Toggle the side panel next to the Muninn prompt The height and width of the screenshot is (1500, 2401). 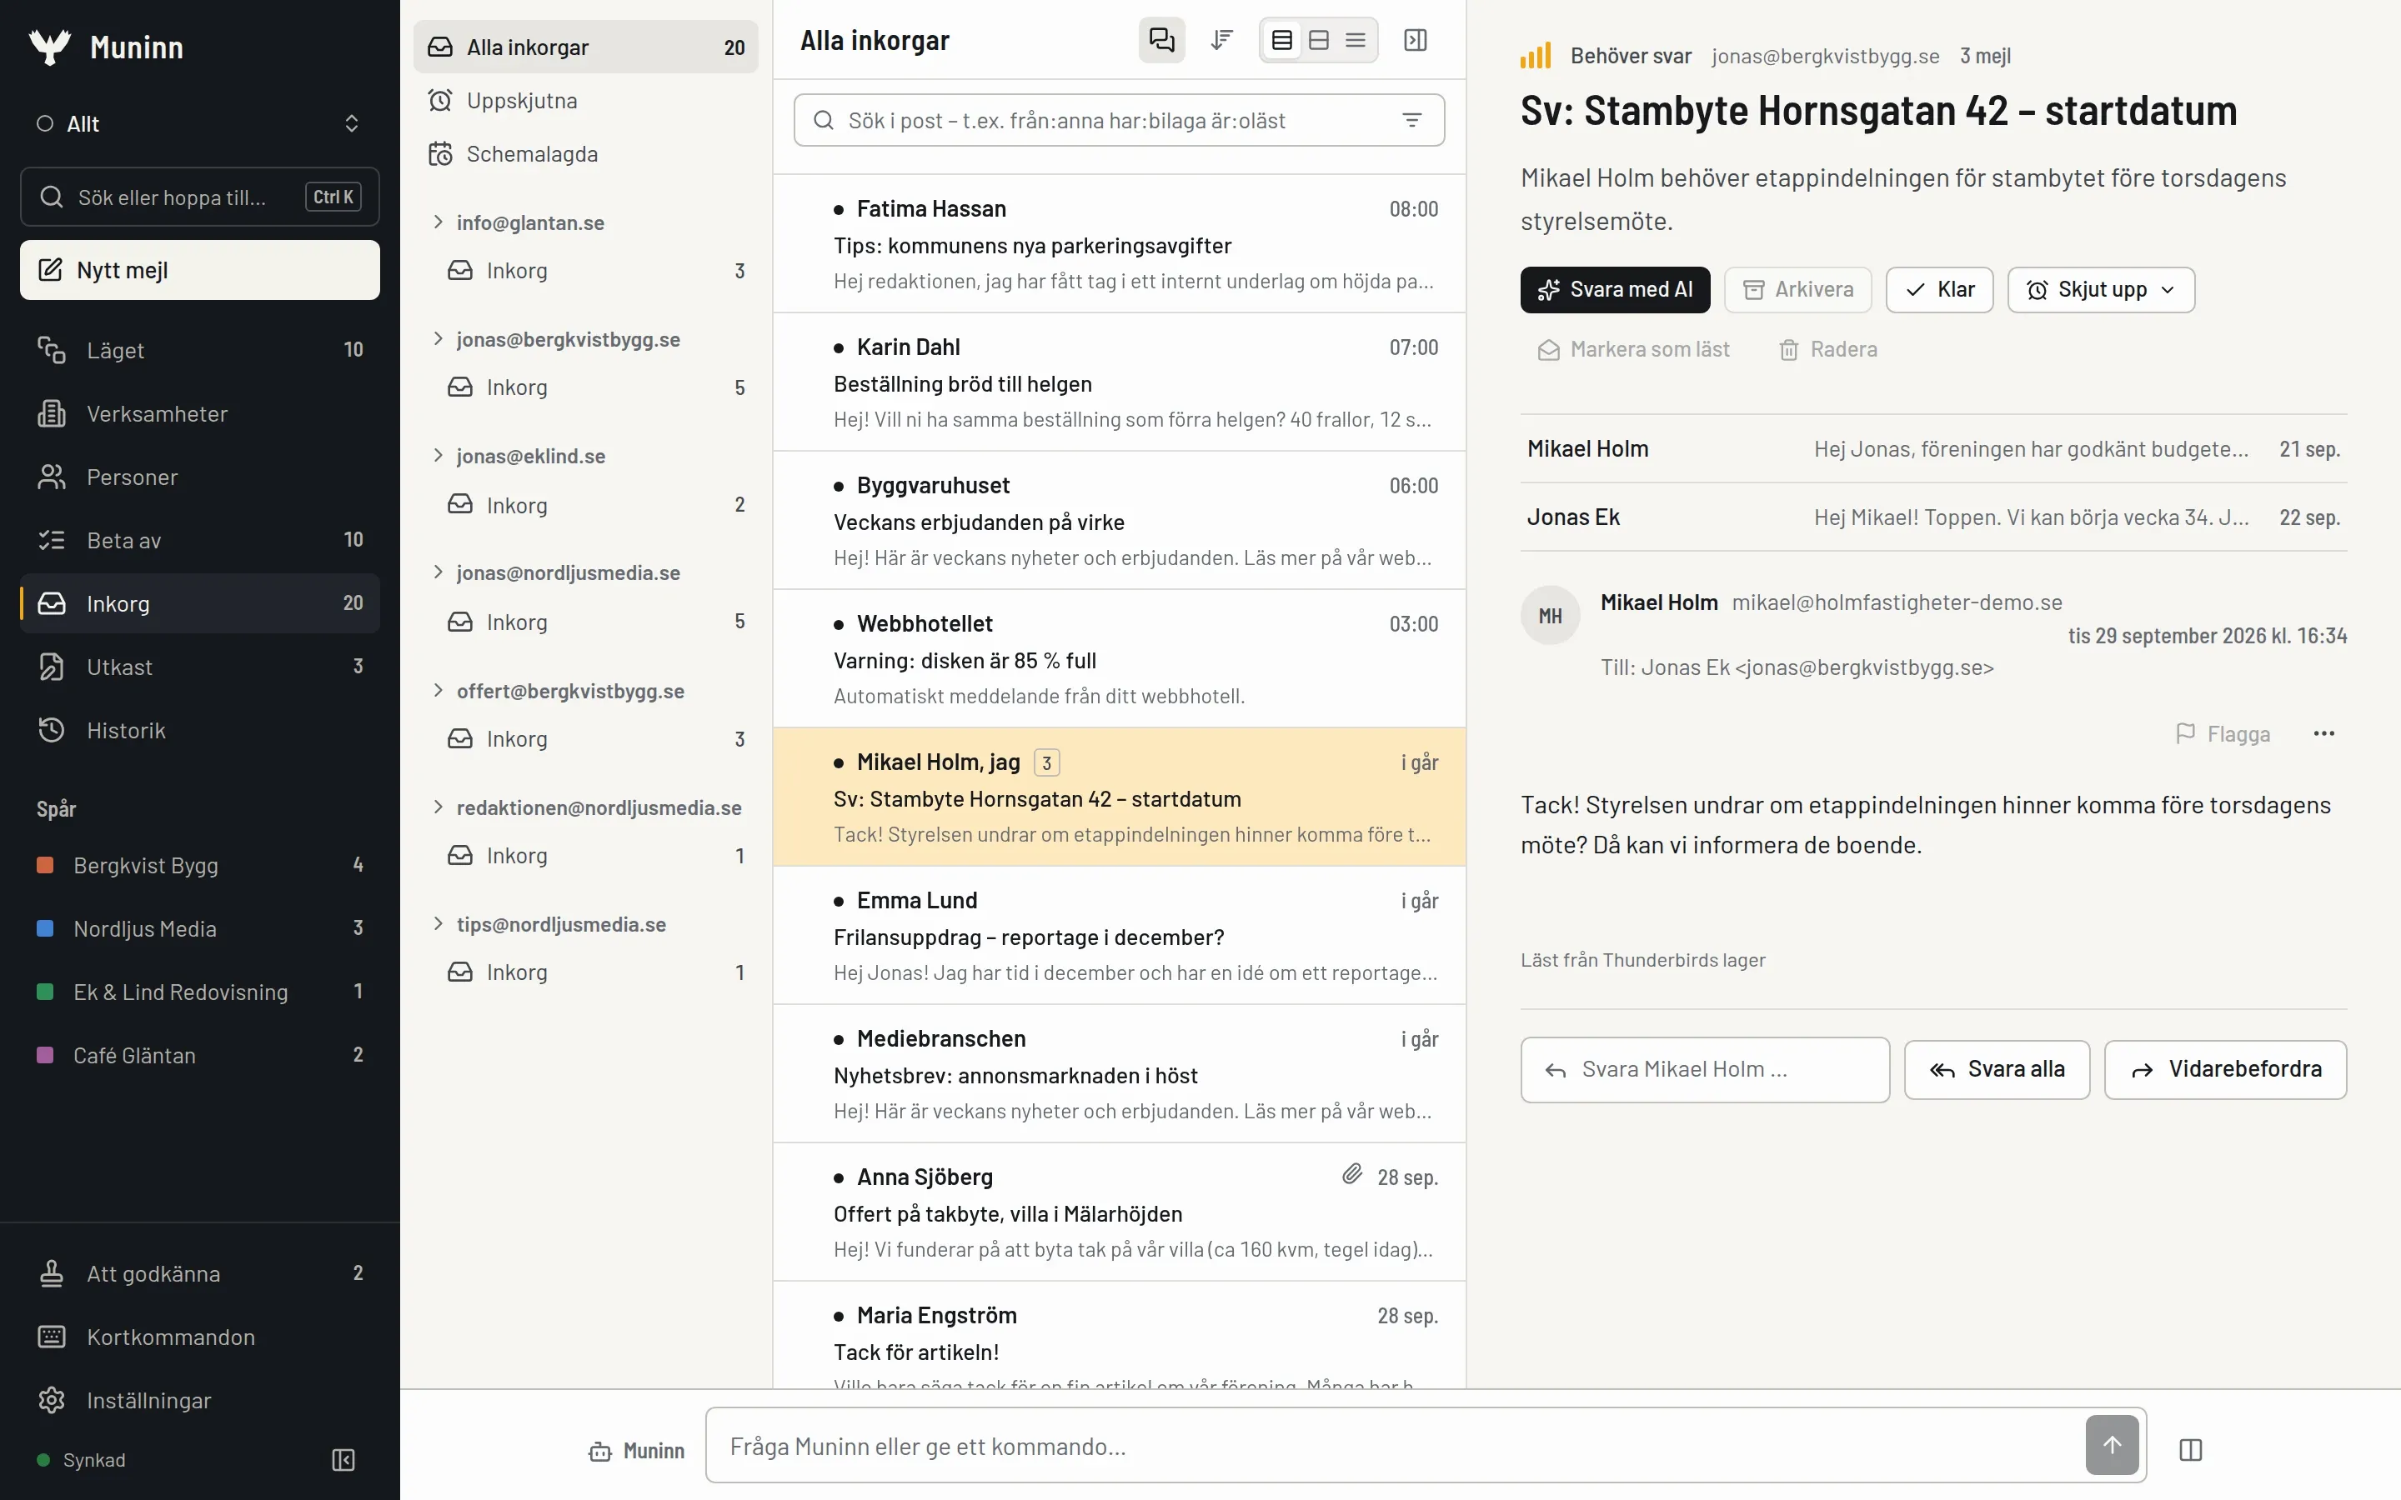tap(2190, 1449)
